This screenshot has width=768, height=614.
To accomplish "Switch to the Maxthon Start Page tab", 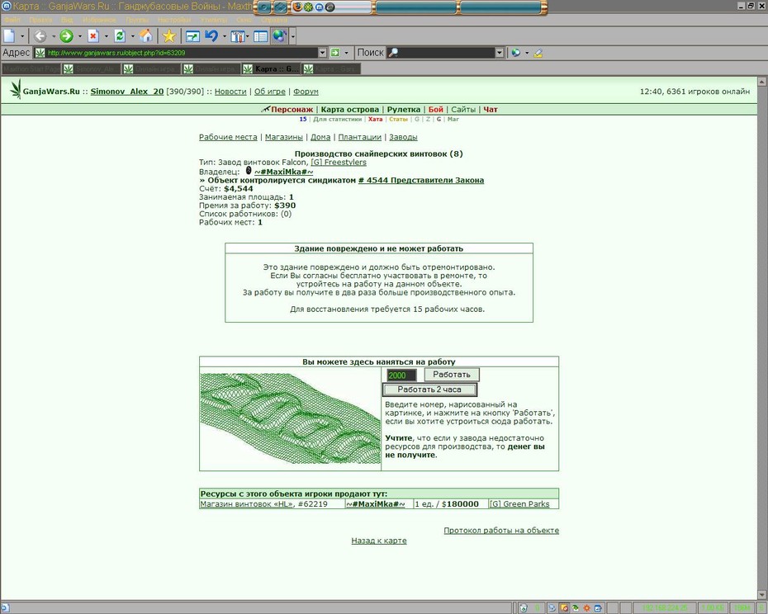I will [x=31, y=69].
